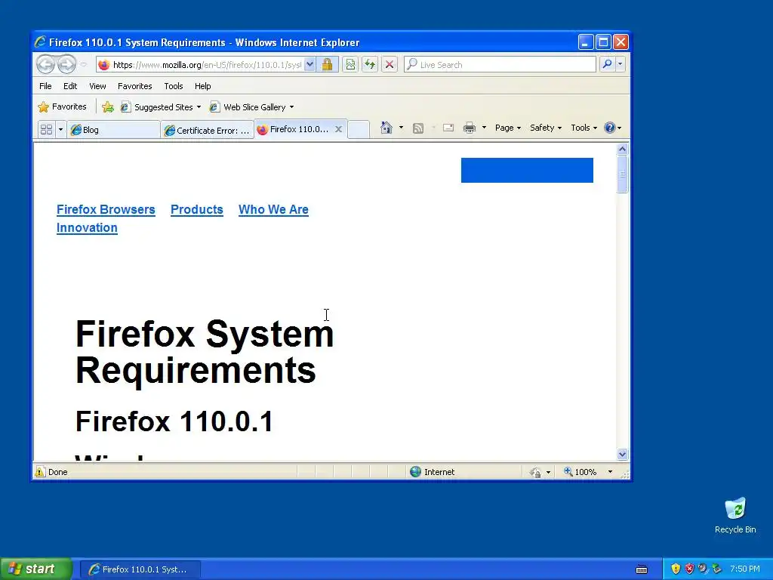Click the mozilla.org address bar URL
This screenshot has height=580, width=773.
pos(207,65)
